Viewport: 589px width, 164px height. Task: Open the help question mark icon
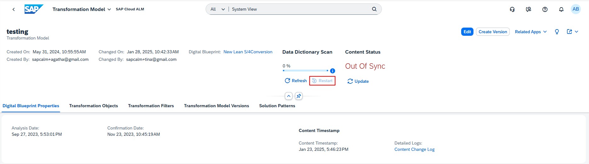pos(545,9)
